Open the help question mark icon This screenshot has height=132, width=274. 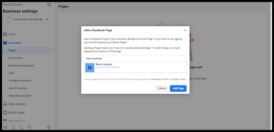pos(29,127)
